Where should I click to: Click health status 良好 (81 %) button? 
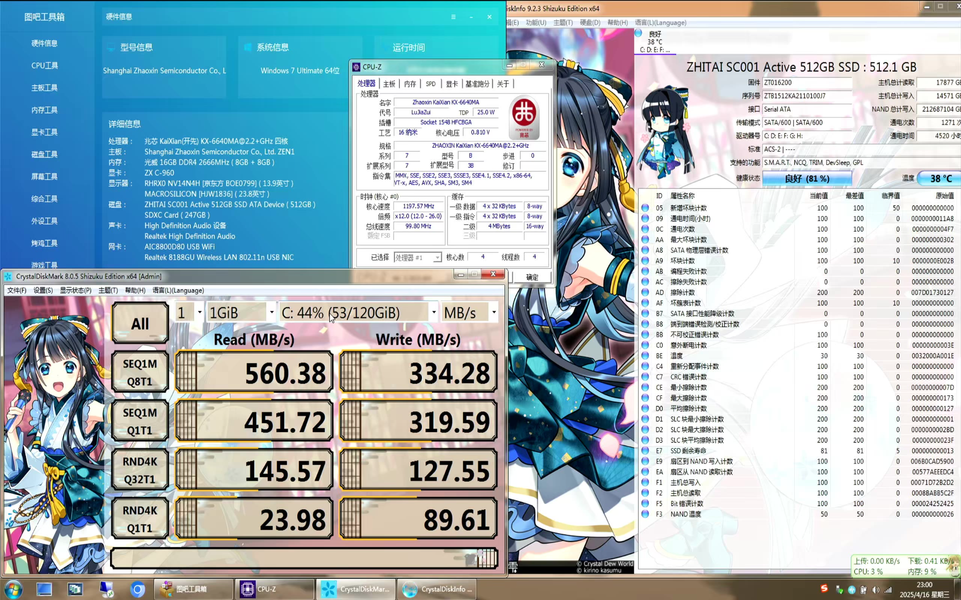point(807,179)
